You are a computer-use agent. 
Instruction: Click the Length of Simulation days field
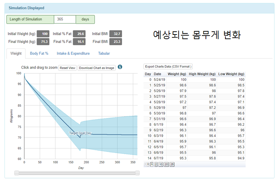tap(65, 19)
